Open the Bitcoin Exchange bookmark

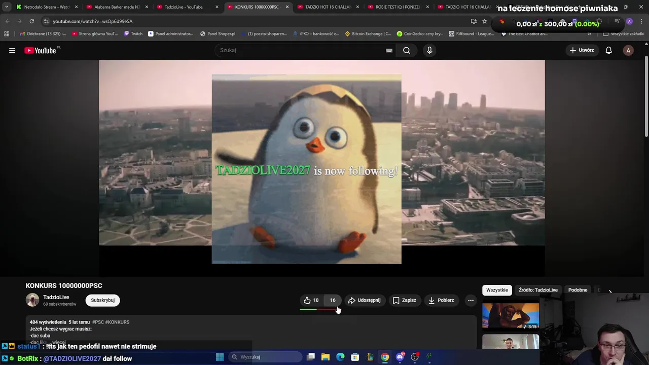(x=368, y=33)
